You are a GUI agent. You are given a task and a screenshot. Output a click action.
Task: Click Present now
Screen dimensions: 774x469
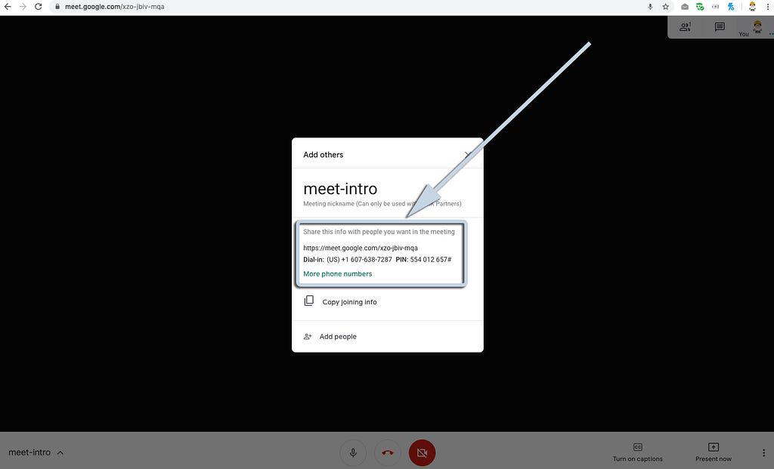(713, 452)
